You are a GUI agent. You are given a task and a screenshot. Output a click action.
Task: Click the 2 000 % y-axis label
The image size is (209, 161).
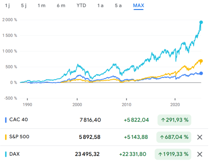click(x=10, y=20)
